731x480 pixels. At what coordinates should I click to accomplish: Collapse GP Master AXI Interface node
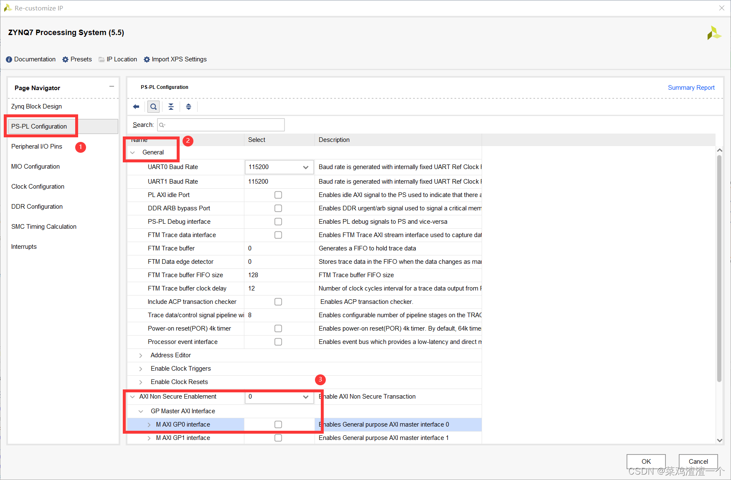click(x=141, y=412)
